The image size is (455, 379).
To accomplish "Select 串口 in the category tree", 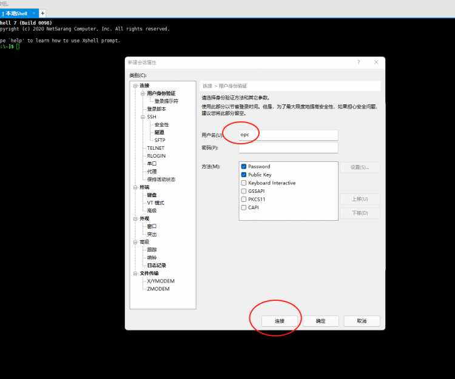I will [152, 164].
